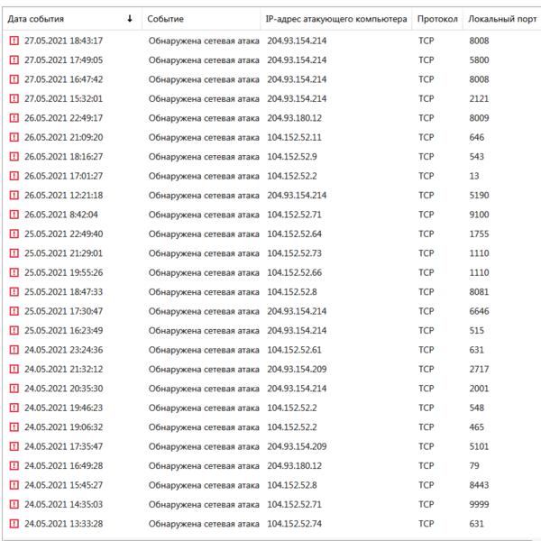This screenshot has height=541, width=541.
Task: Click 'Обнаружена сетевая атака' in 26.05.2021 12:21:18 row
Action: click(204, 196)
